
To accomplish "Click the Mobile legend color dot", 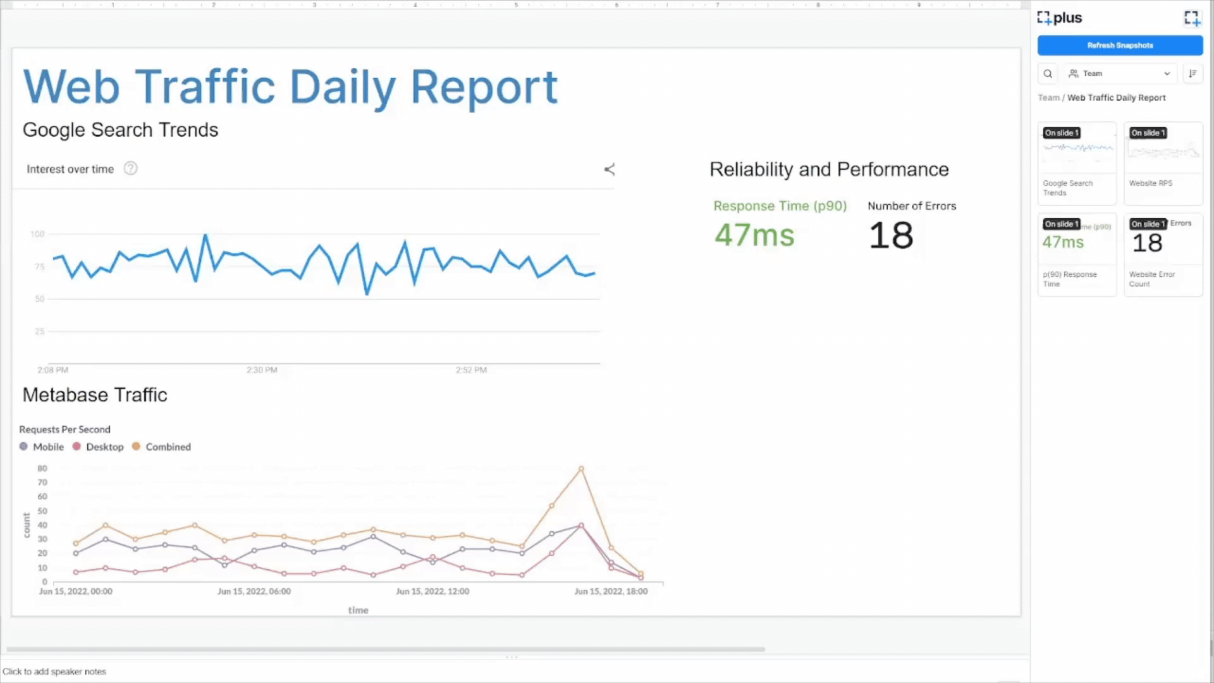I will point(23,446).
